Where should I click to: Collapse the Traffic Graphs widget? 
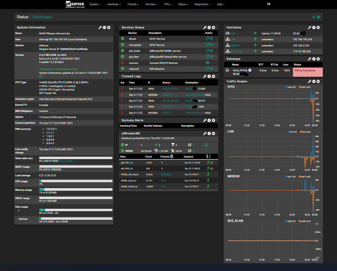tap(314, 81)
